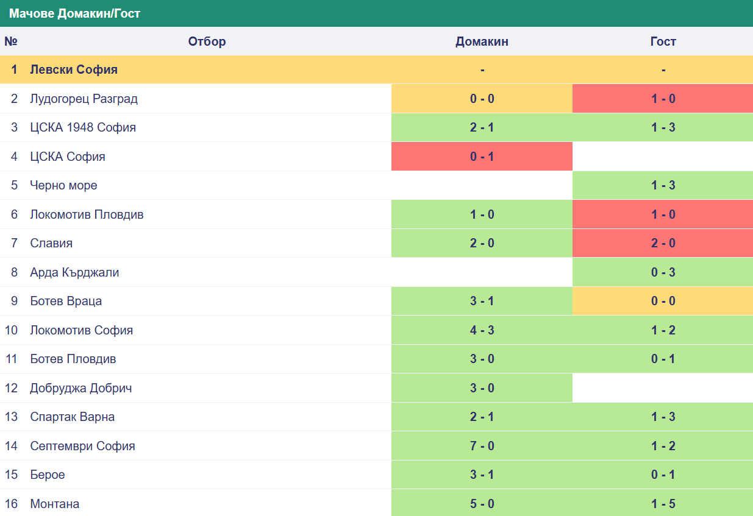This screenshot has height=516, width=753.
Task: Click Ботев Пловдив home result 3 - 0
Action: click(x=482, y=359)
